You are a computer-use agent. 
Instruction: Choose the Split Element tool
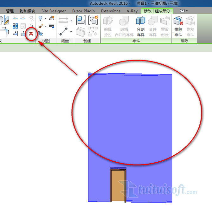pyautogui.click(x=15, y=18)
